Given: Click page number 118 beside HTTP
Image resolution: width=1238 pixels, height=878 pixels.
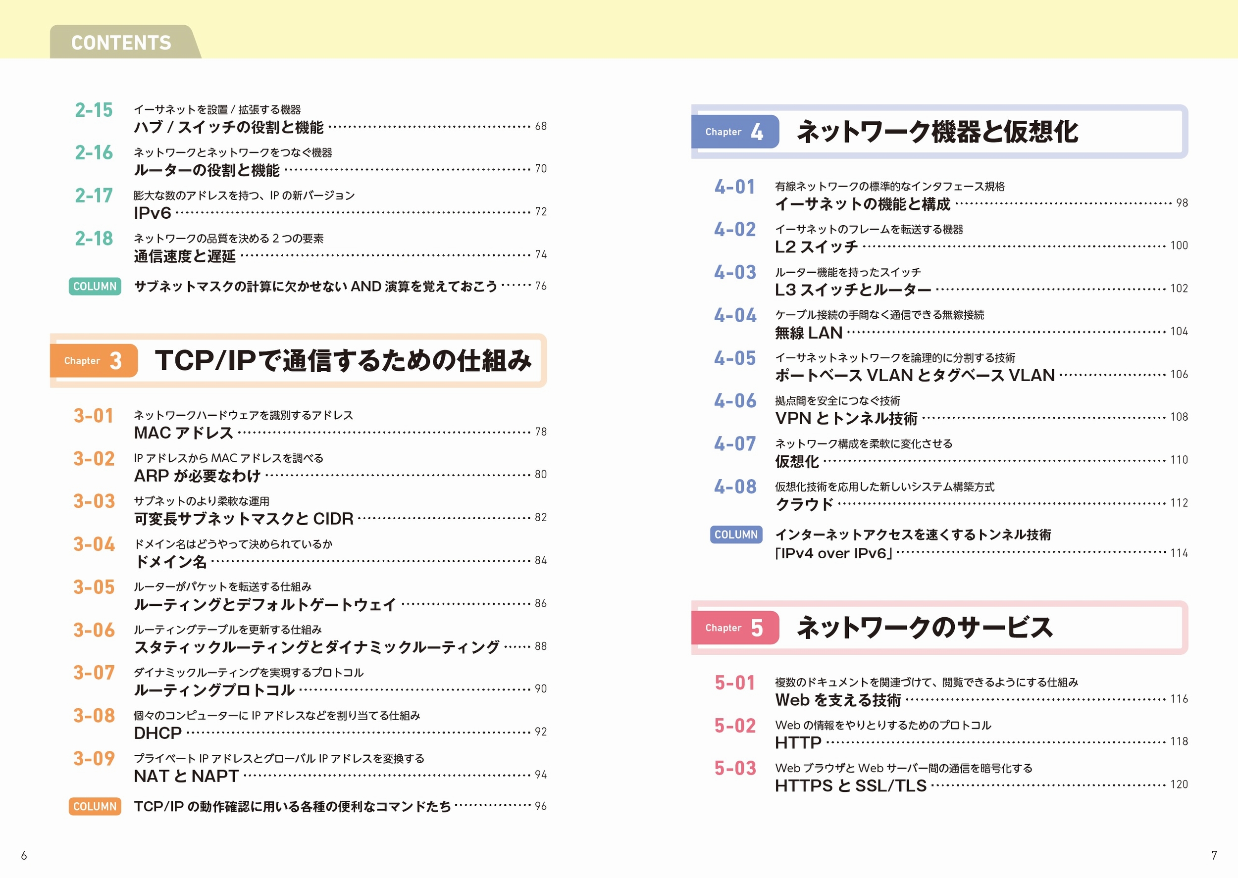Looking at the screenshot, I should pyautogui.click(x=1179, y=742).
